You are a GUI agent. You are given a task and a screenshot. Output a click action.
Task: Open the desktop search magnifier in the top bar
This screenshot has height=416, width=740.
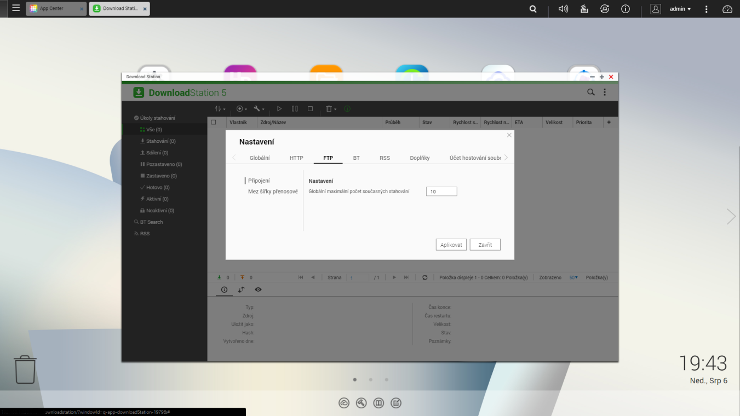tap(533, 9)
